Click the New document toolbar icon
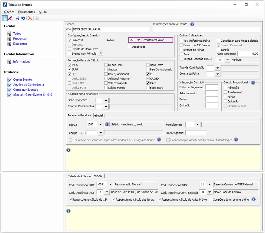 tap(5, 18)
